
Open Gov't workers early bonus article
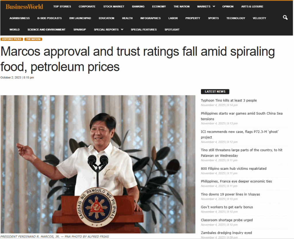(x=227, y=207)
